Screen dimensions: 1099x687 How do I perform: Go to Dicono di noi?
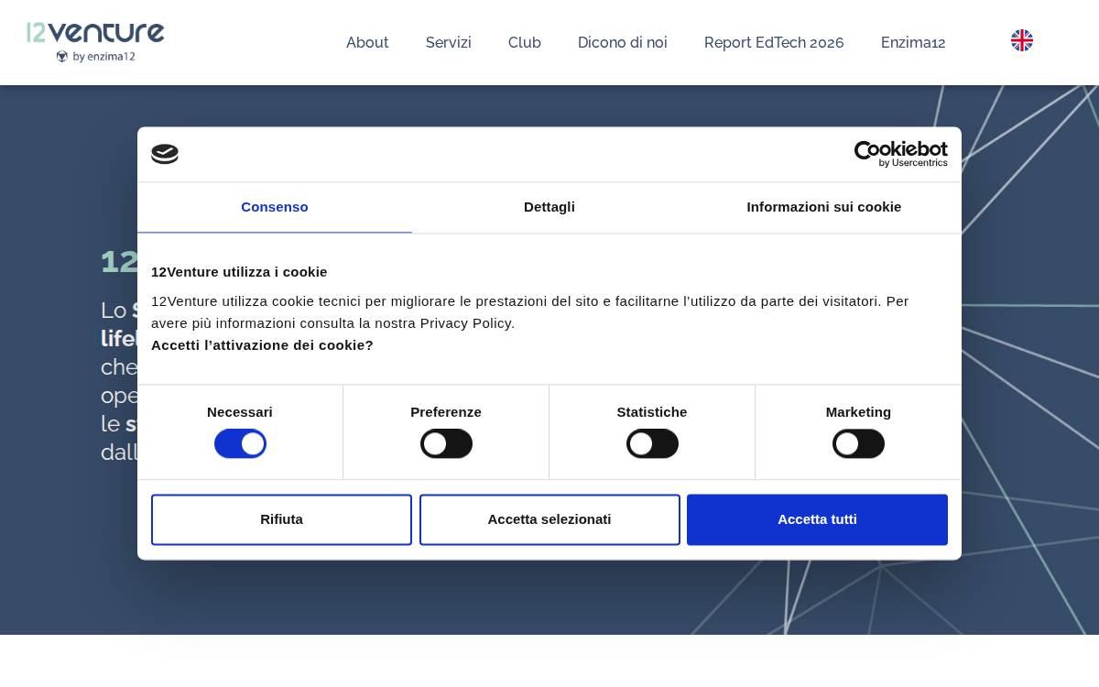click(x=623, y=42)
